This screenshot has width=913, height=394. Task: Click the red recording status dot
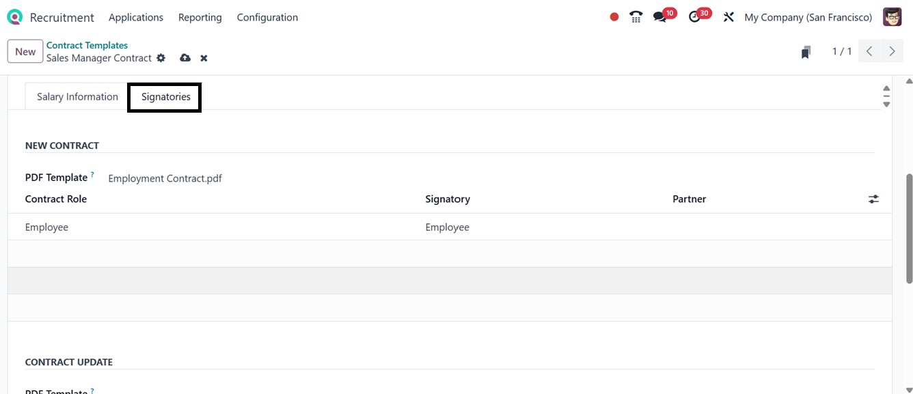click(614, 17)
